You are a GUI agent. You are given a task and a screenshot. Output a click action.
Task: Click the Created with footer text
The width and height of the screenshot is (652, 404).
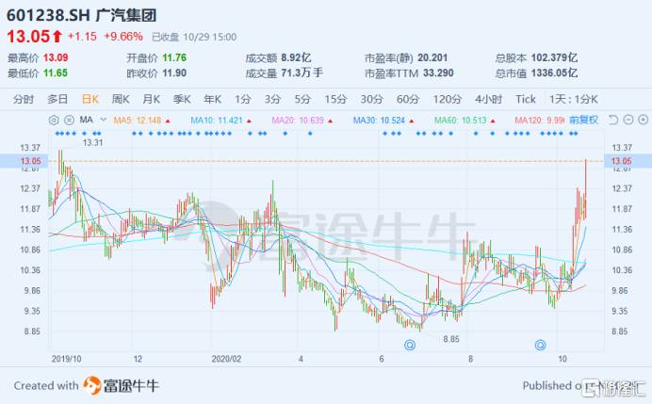(46, 386)
